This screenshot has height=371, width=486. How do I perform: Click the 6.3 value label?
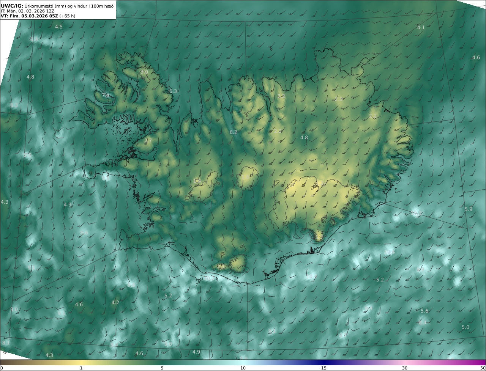click(173, 91)
